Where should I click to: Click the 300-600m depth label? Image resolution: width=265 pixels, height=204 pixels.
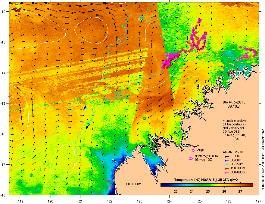coord(238,172)
